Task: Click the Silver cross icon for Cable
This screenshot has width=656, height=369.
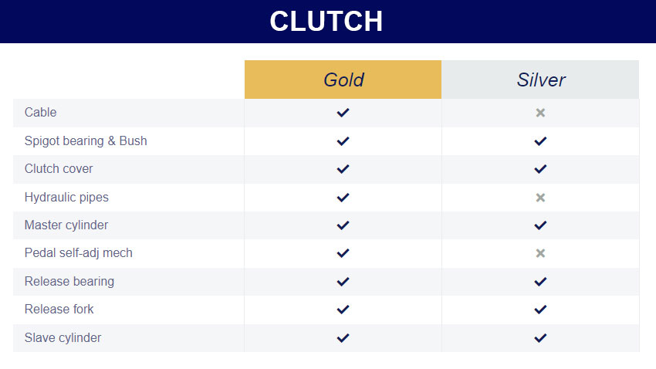Action: pyautogui.click(x=540, y=113)
